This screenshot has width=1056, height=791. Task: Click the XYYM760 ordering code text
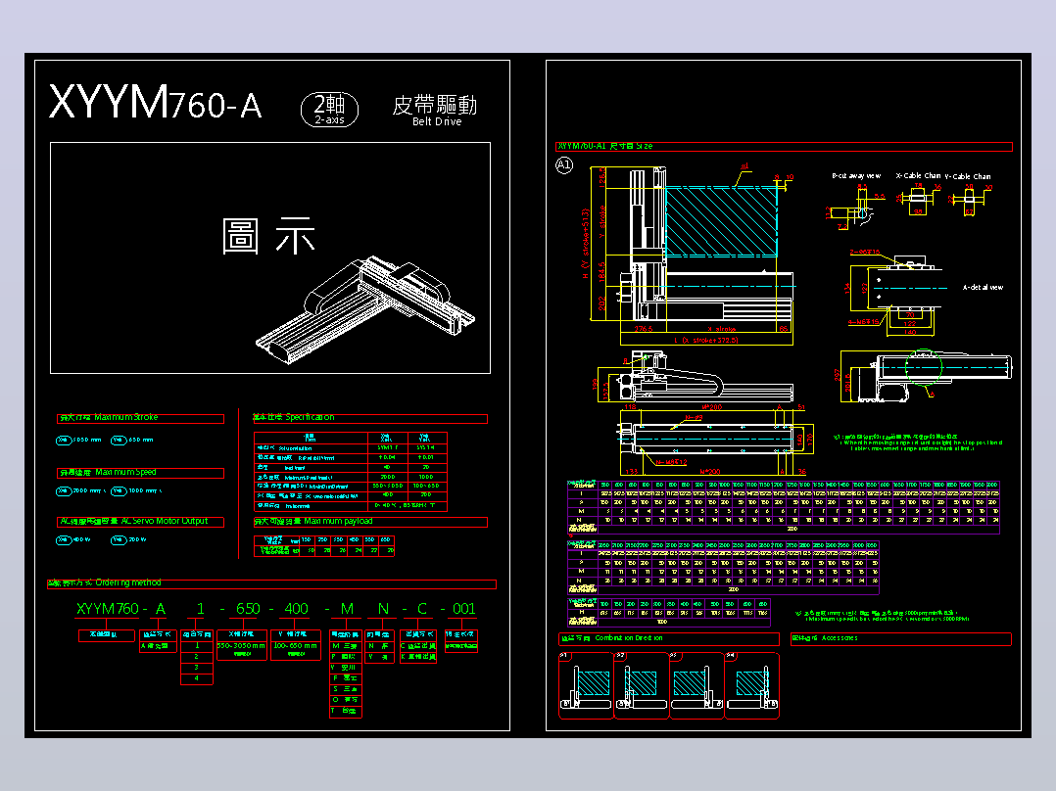[x=107, y=609]
